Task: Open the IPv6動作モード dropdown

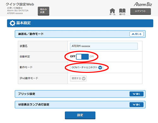Action: 78,79
